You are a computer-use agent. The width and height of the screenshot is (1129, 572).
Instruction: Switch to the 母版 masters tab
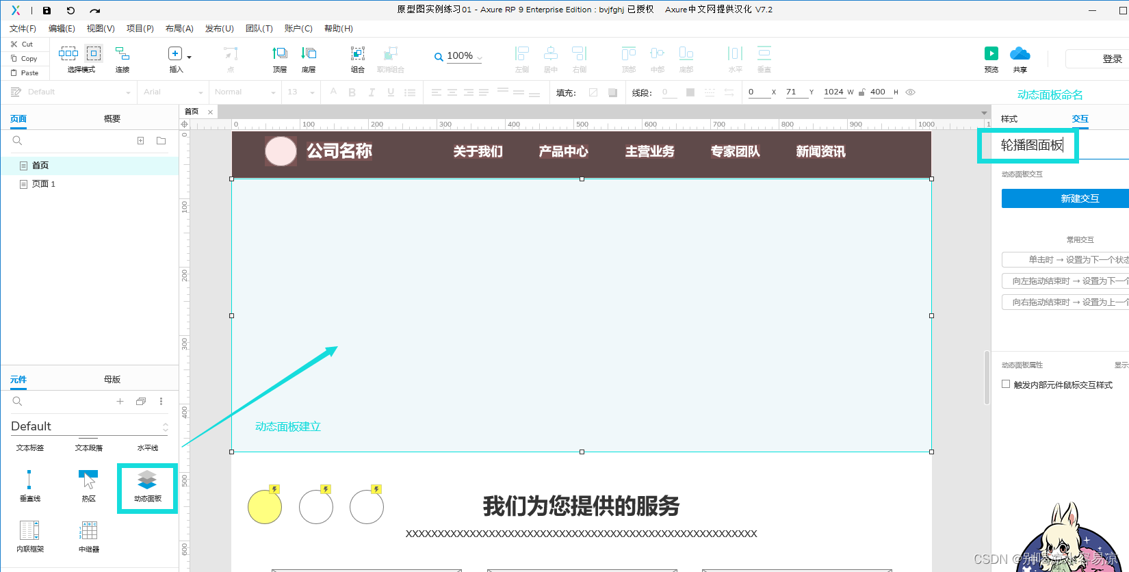click(x=112, y=380)
